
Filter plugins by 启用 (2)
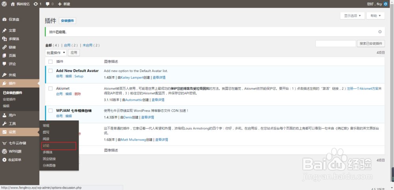71,45
